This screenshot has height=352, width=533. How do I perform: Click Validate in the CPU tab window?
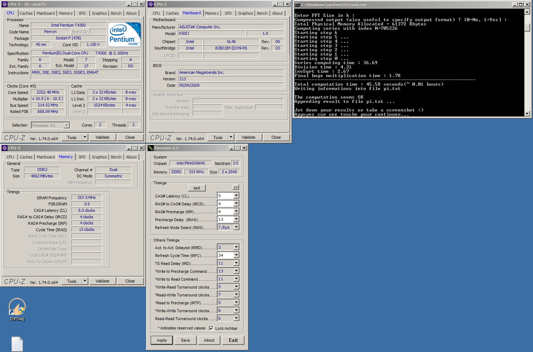102,137
